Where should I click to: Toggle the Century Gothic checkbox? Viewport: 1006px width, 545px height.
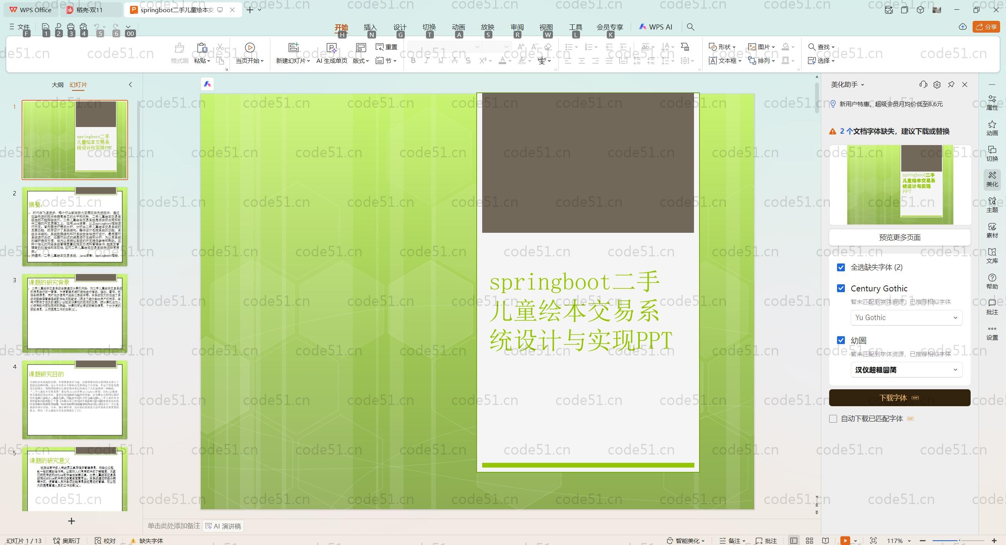(x=841, y=288)
